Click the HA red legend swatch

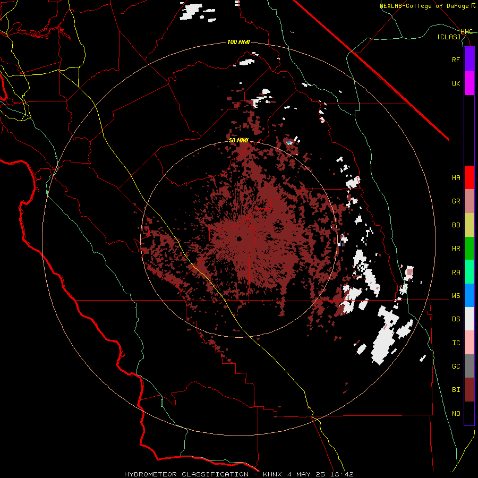point(469,177)
